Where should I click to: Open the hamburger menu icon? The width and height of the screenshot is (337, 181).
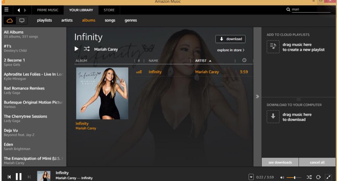point(7,10)
